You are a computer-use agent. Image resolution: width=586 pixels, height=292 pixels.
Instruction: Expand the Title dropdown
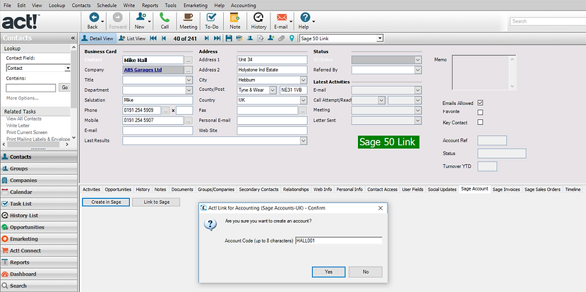189,80
